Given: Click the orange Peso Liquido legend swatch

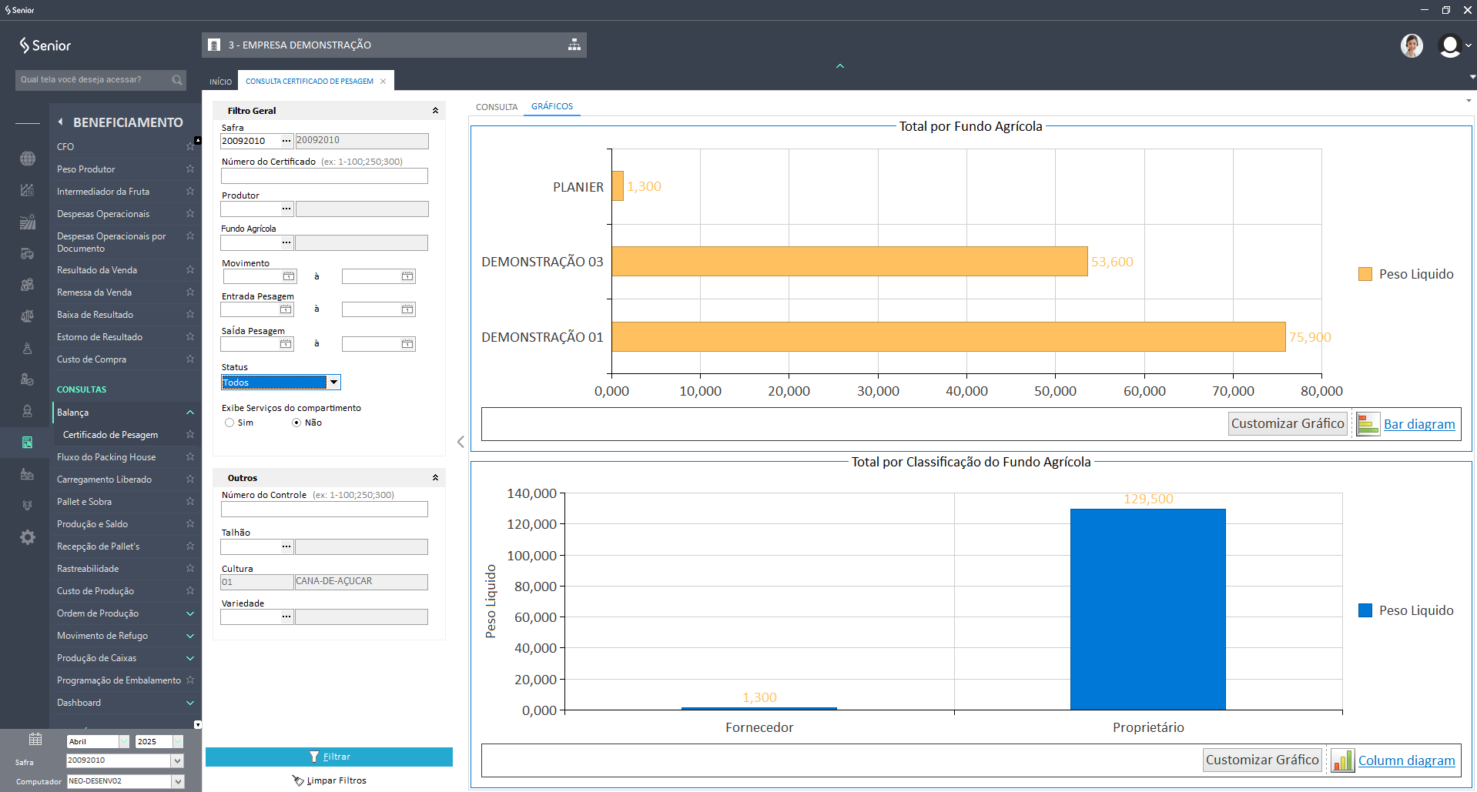Looking at the screenshot, I should pos(1365,274).
